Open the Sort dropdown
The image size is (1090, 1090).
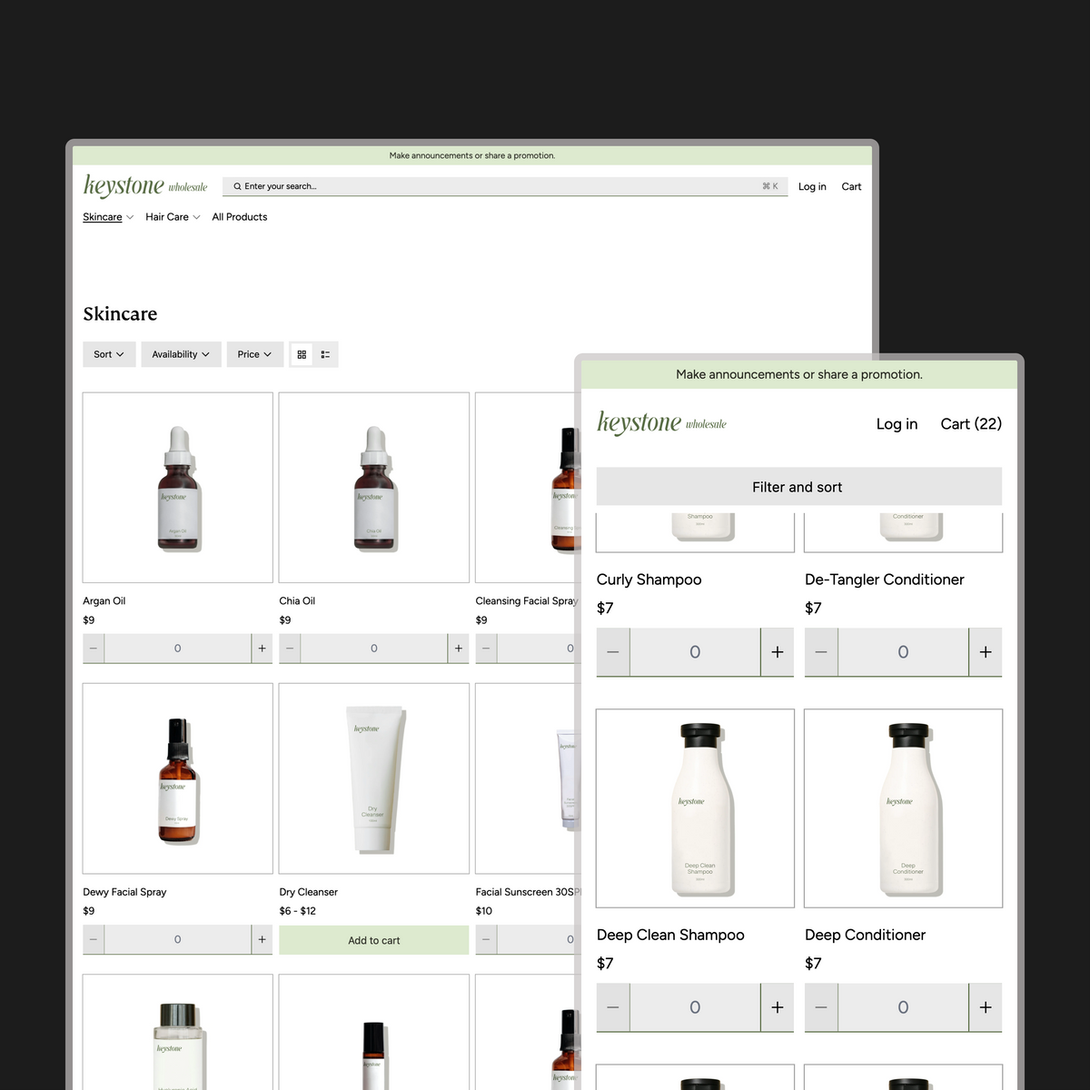tap(109, 354)
